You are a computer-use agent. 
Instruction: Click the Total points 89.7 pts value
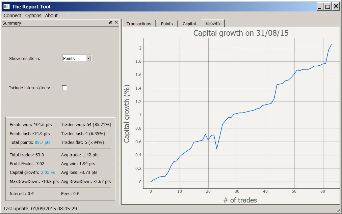click(x=43, y=142)
